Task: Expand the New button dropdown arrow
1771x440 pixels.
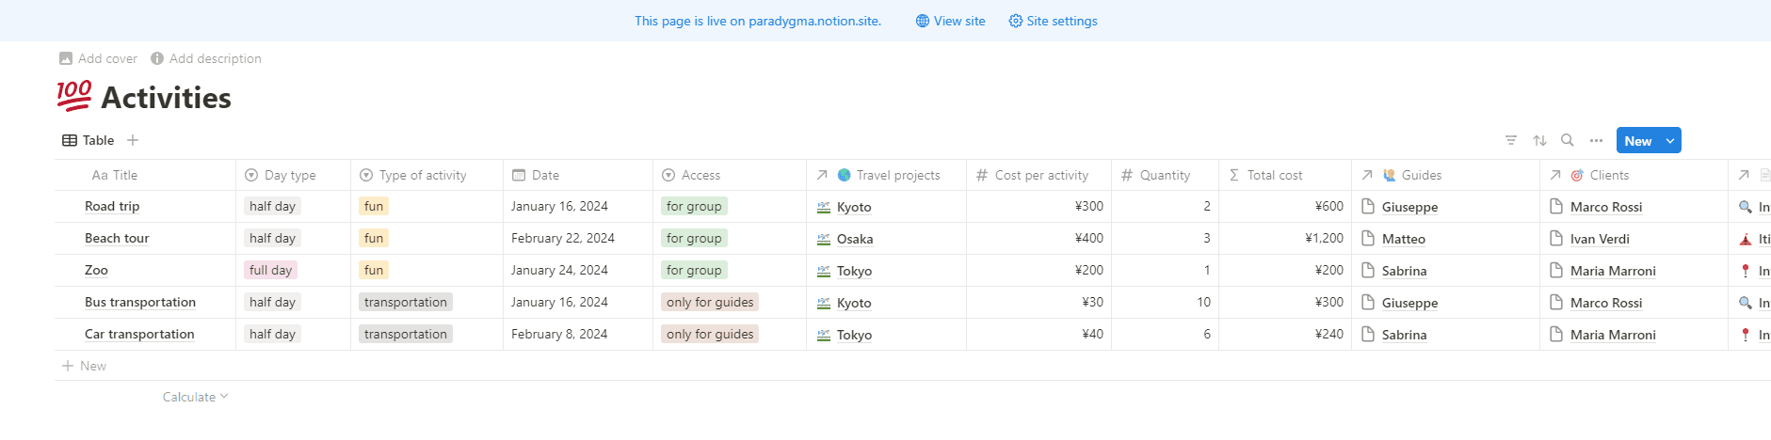Action: (1670, 140)
